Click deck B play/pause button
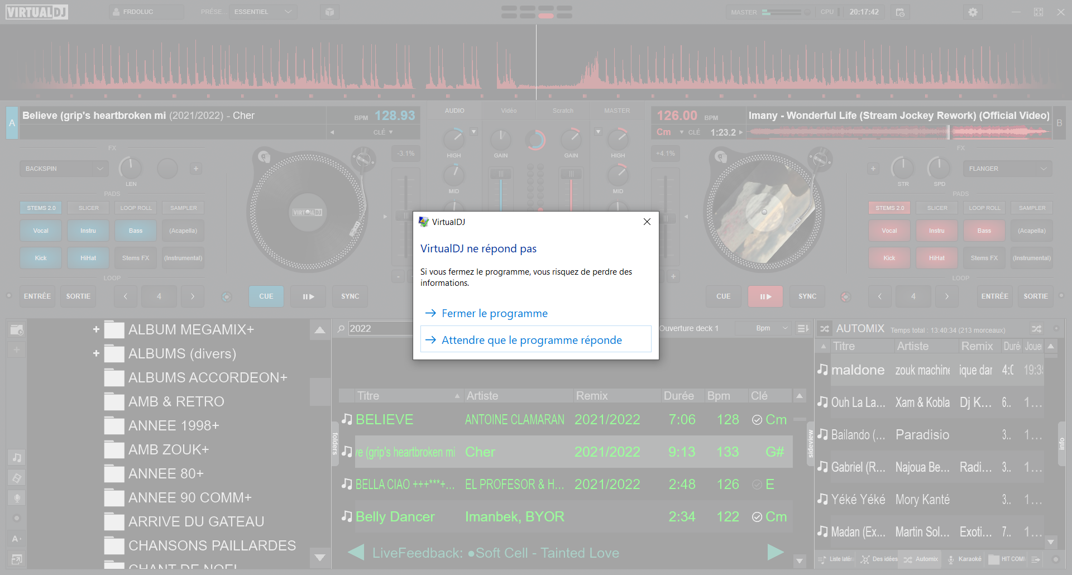The image size is (1072, 575). pyautogui.click(x=765, y=296)
